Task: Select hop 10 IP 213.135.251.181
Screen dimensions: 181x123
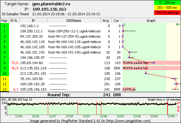Action: pos(33,73)
